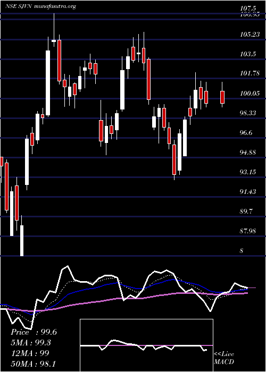Select the 91.43 price axis label
The width and height of the screenshot is (266, 372).
tap(248, 192)
